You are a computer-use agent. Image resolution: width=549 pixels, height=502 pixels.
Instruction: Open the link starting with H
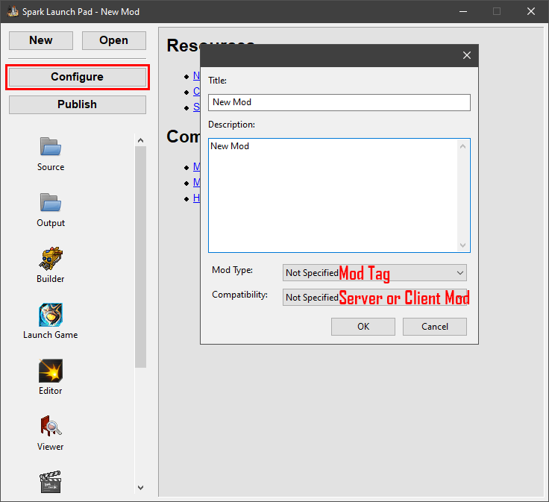click(196, 198)
